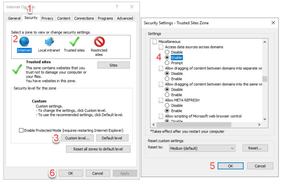Select the Restricted sites zone icon

pos(100,42)
